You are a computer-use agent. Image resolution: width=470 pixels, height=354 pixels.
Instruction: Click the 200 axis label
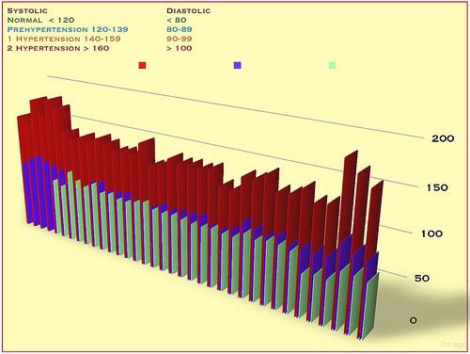(x=443, y=138)
